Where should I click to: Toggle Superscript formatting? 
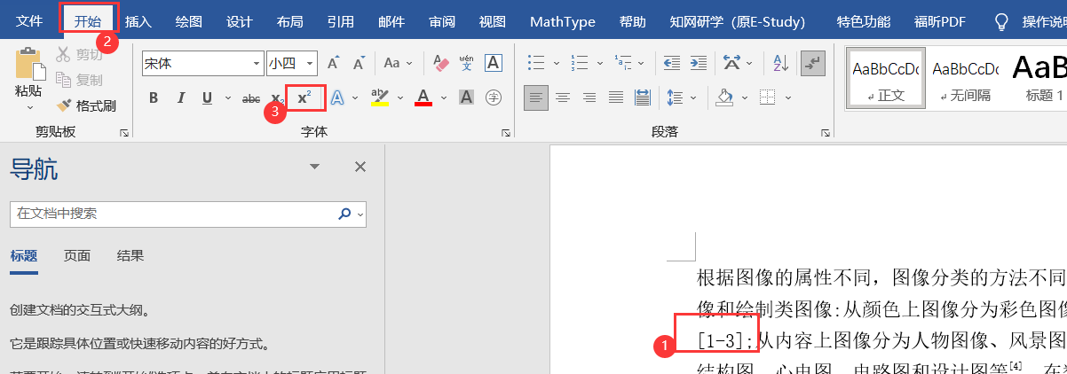[304, 97]
